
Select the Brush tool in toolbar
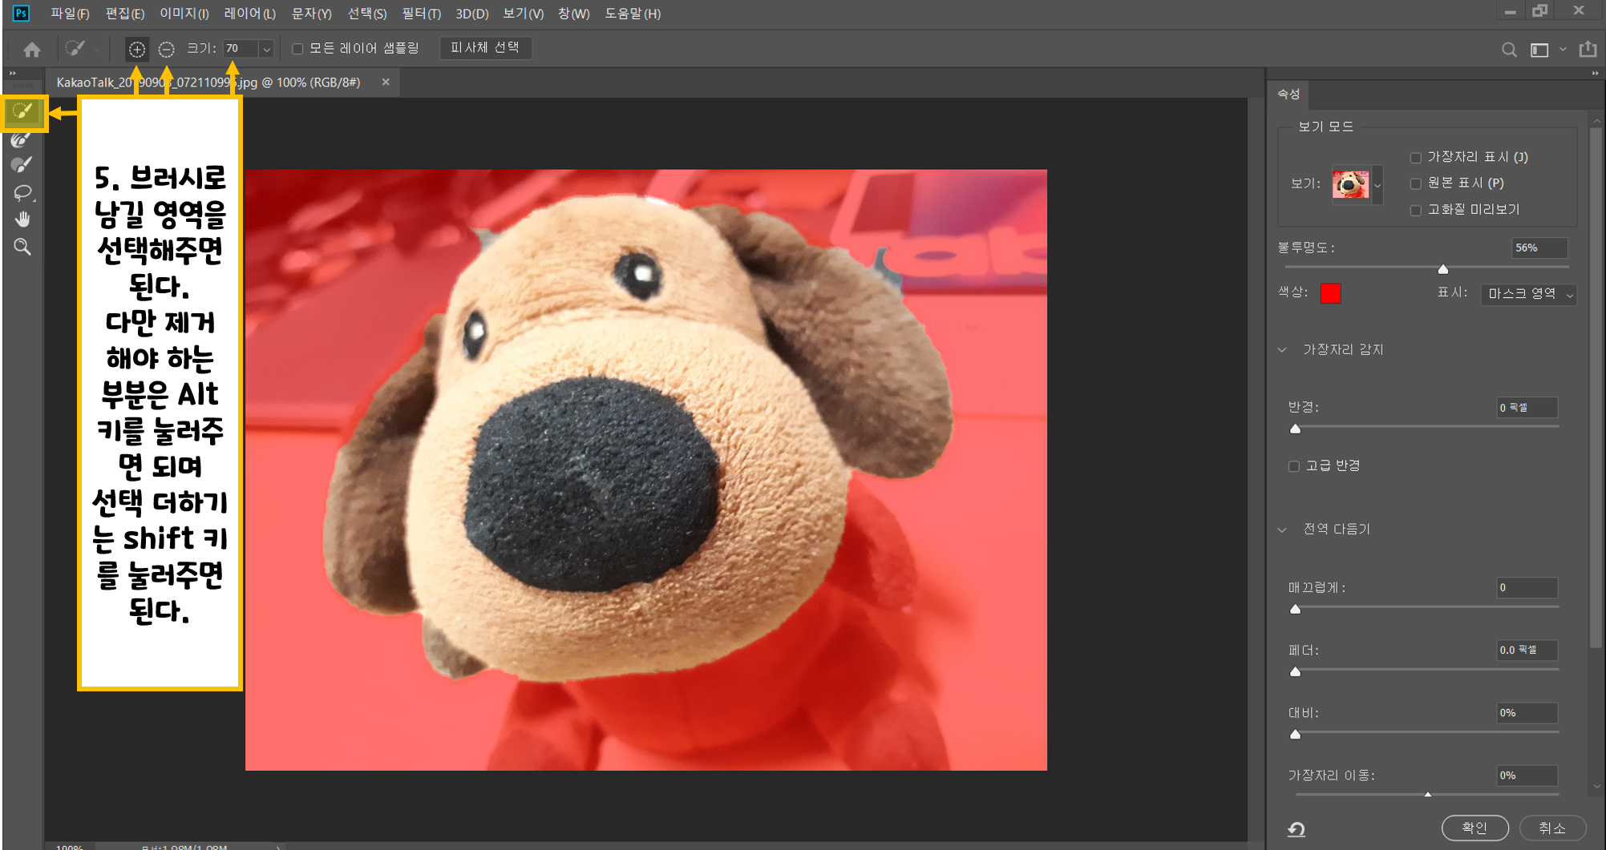coord(22,165)
